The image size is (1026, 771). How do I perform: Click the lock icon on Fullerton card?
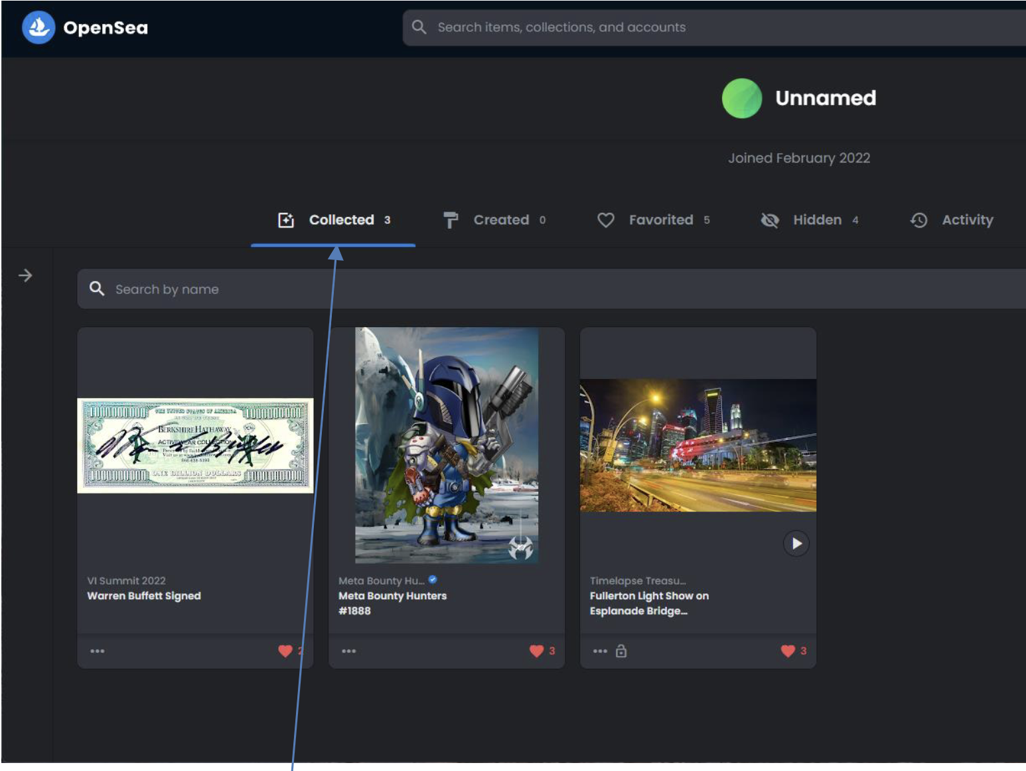pyautogui.click(x=621, y=651)
